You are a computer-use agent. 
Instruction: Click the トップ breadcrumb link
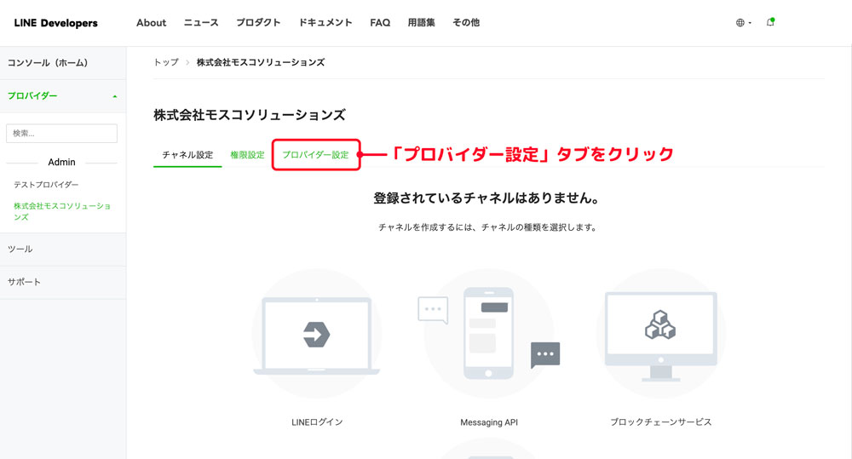coord(166,62)
